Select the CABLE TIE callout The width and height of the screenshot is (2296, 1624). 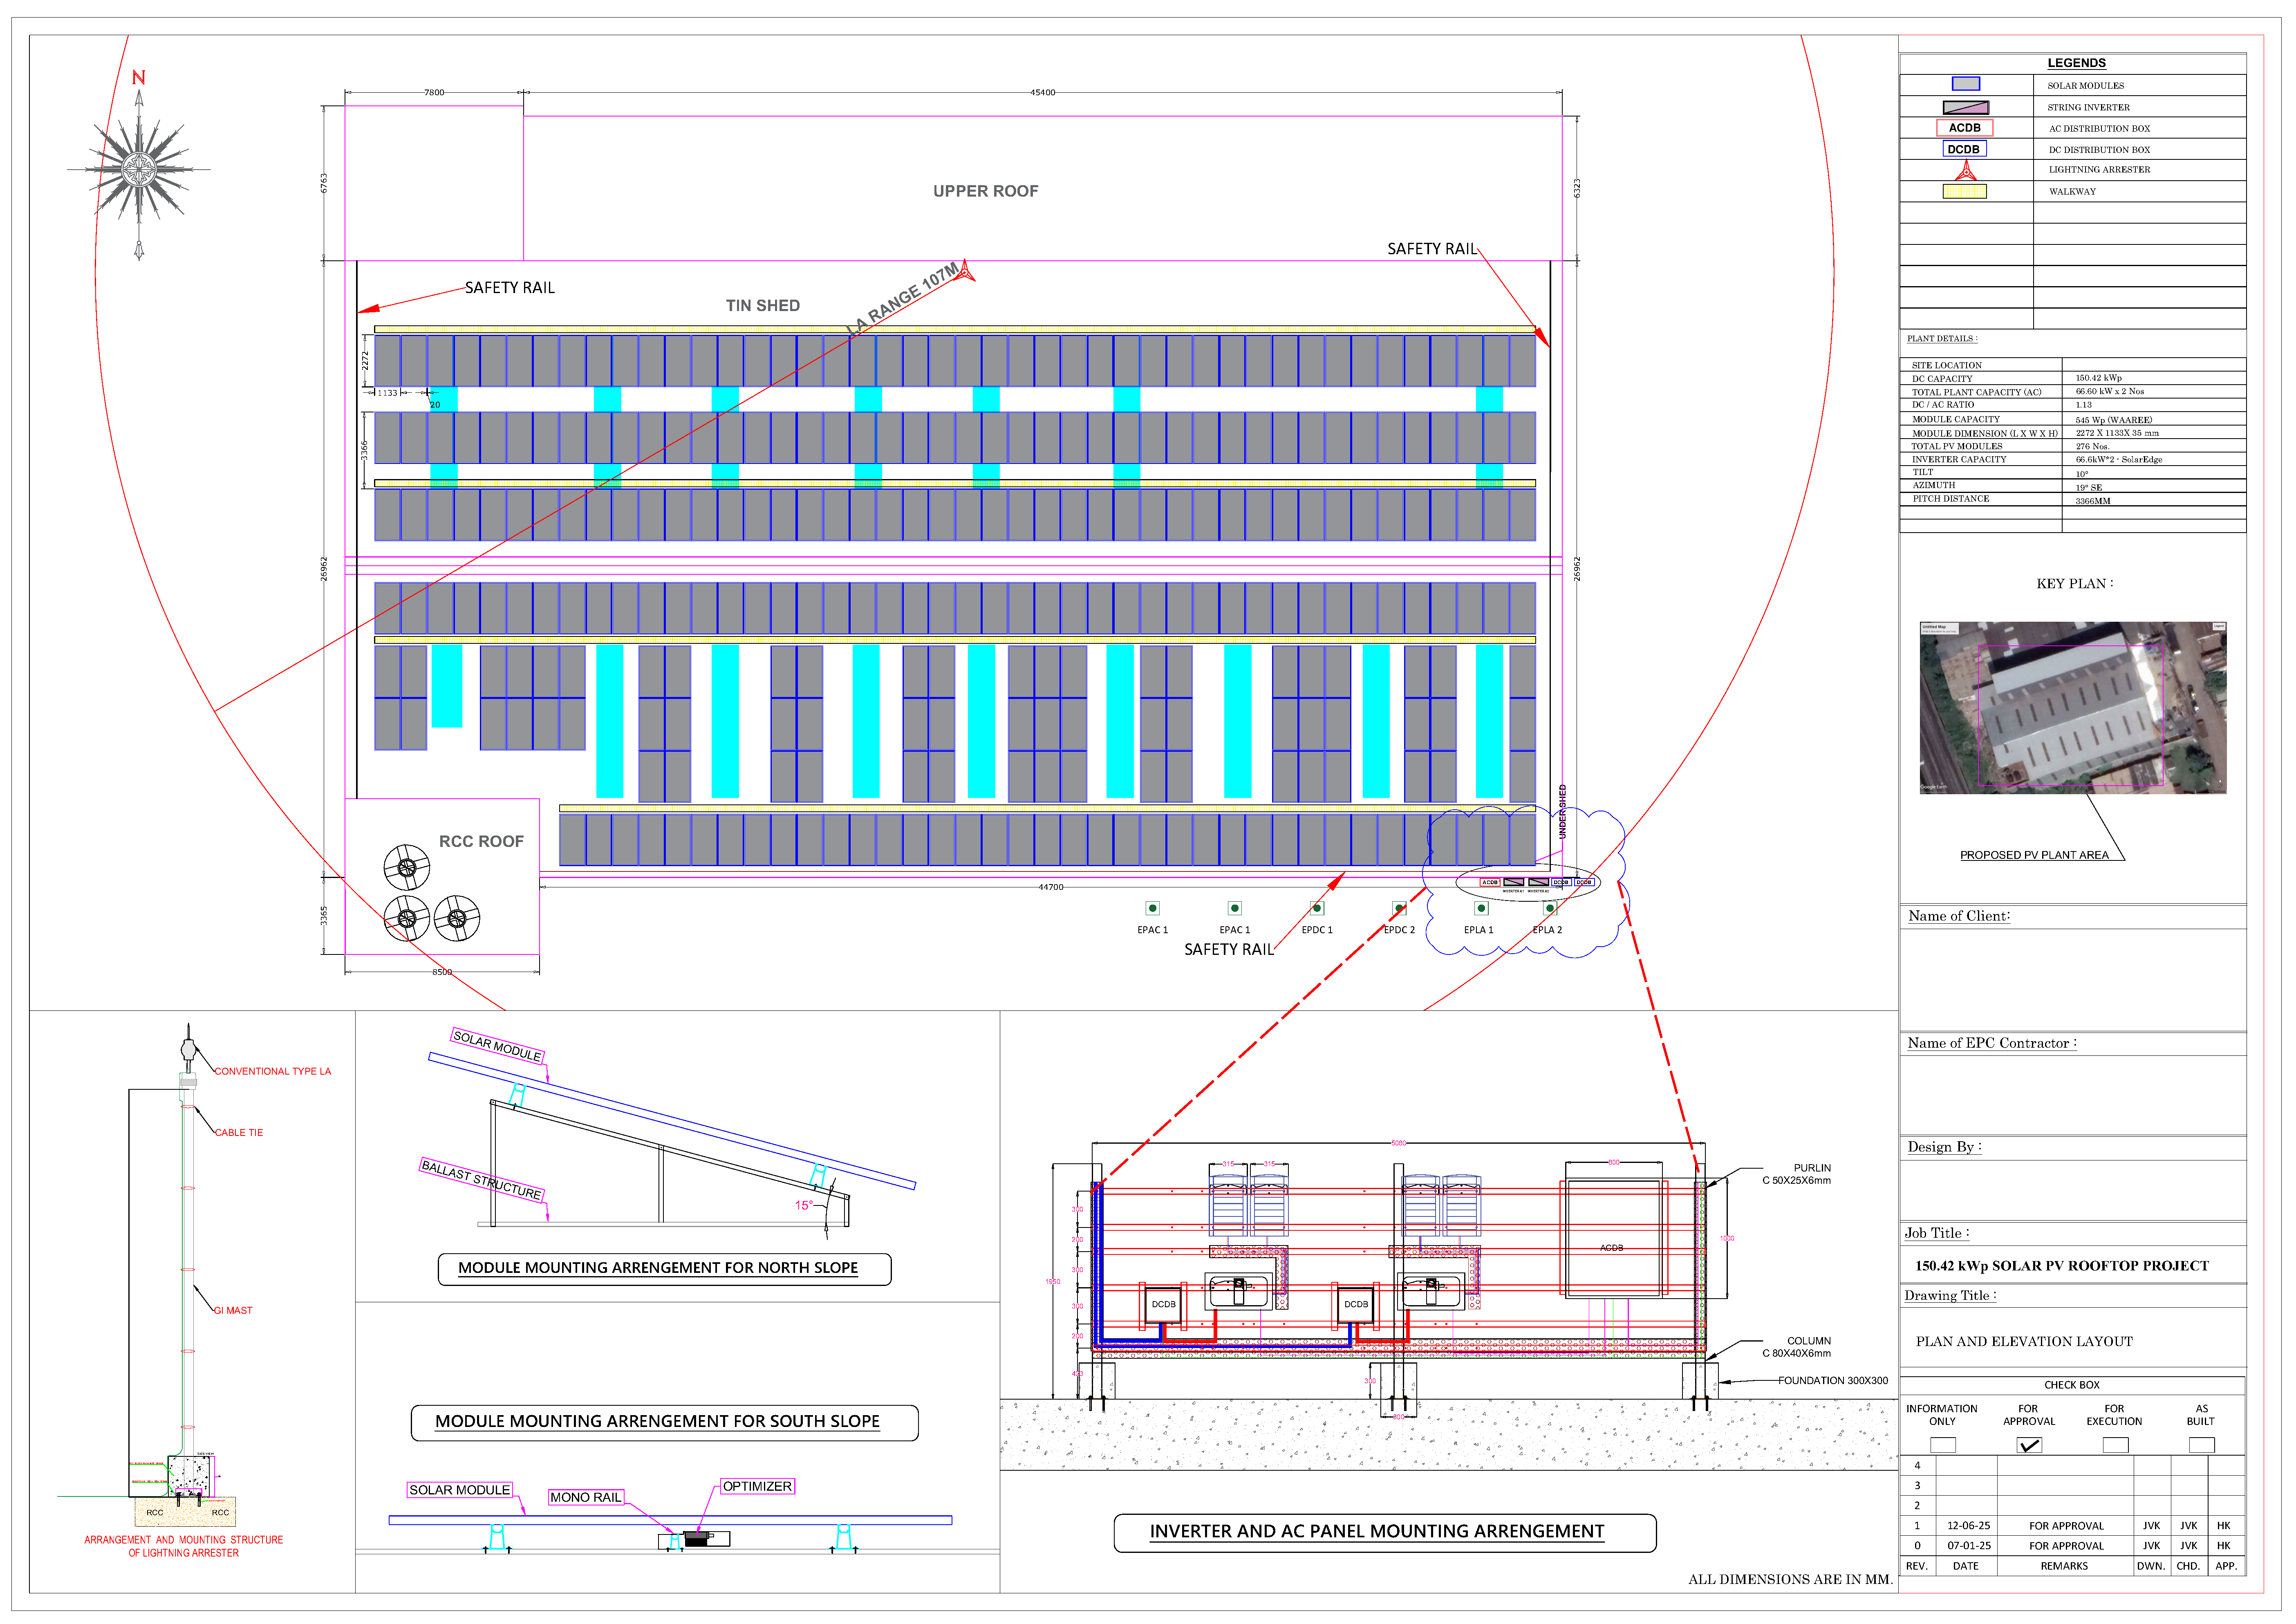click(239, 1133)
